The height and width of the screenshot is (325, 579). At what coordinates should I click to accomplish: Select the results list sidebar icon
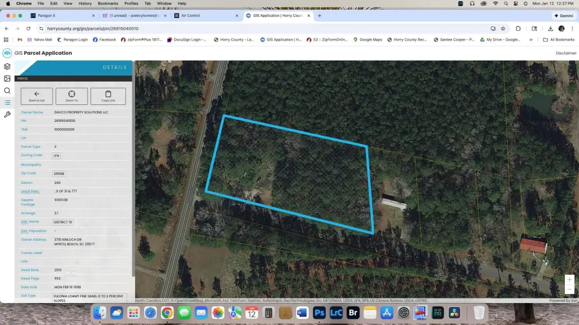[x=7, y=103]
